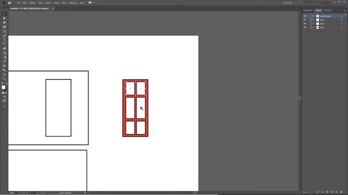This screenshot has height=195, width=348.
Task: Switch to the Libraries tab
Action: (328, 10)
